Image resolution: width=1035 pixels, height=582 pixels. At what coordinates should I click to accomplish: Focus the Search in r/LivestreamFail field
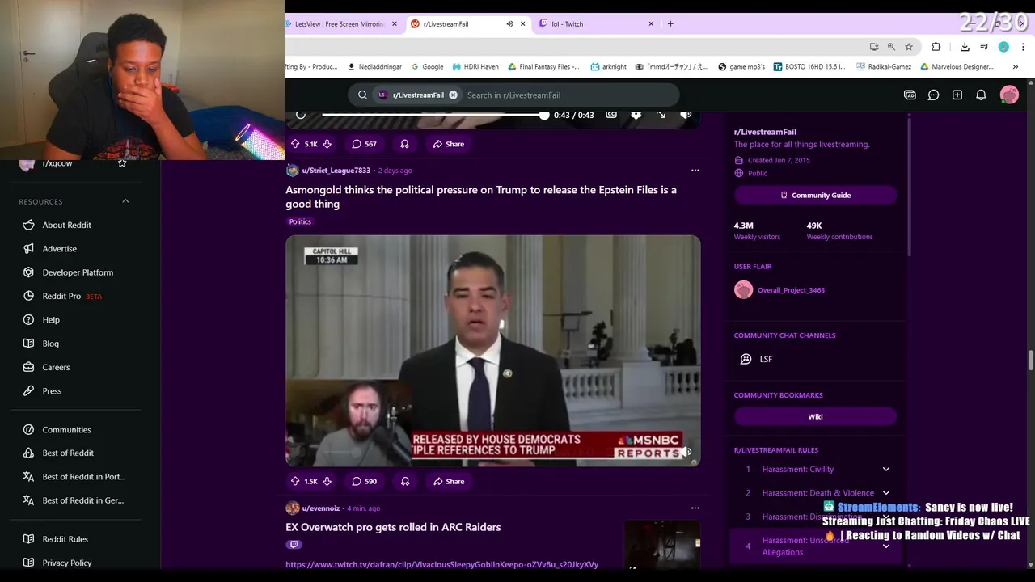pos(570,95)
